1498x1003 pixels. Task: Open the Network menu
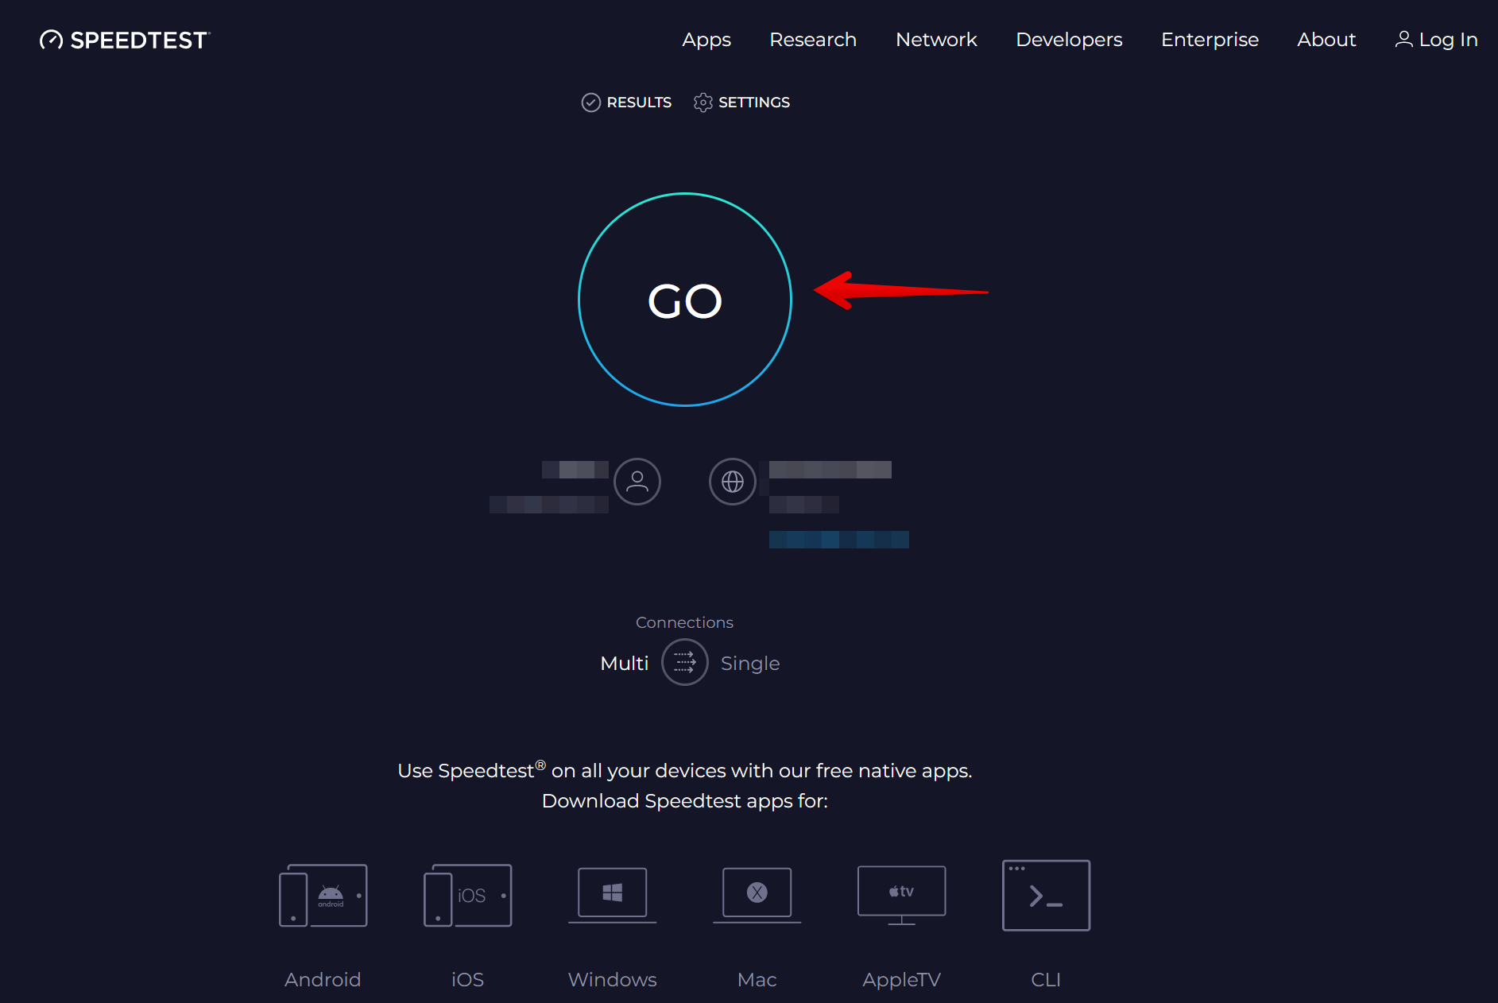936,40
